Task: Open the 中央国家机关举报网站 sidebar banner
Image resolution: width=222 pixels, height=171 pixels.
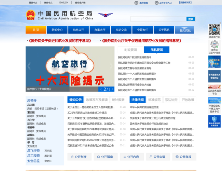Action: [214, 76]
